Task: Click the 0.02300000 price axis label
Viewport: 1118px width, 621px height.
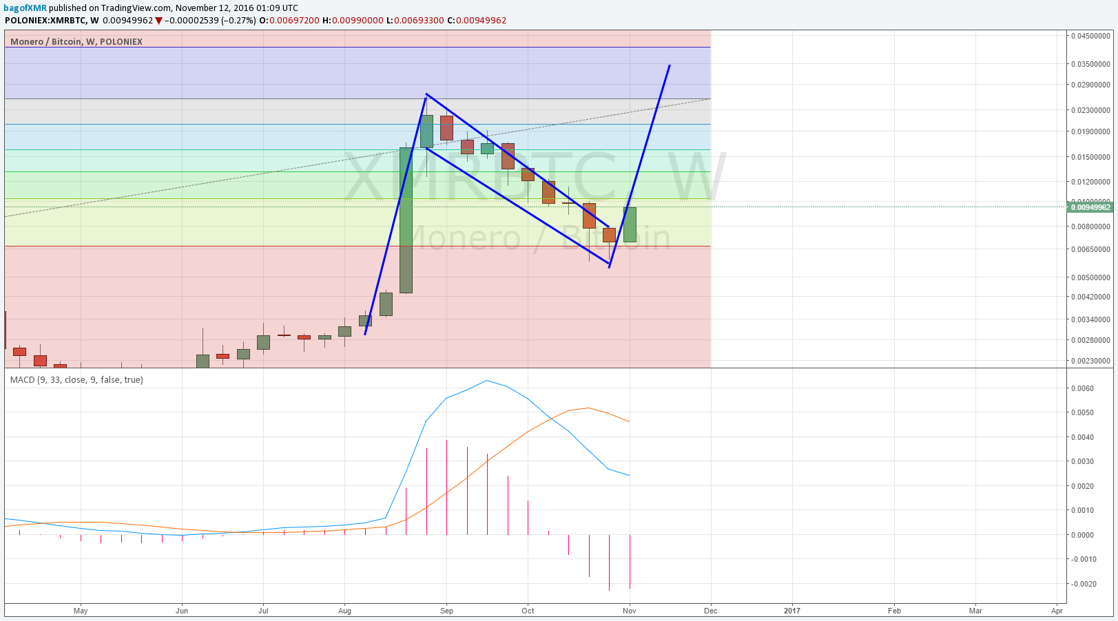Action: coord(1090,110)
